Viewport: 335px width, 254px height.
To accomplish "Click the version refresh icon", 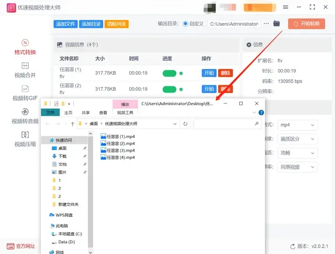I will (293, 247).
